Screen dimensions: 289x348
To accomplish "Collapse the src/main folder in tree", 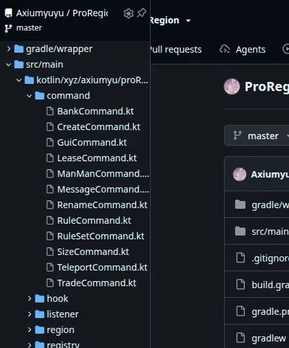I will point(8,64).
